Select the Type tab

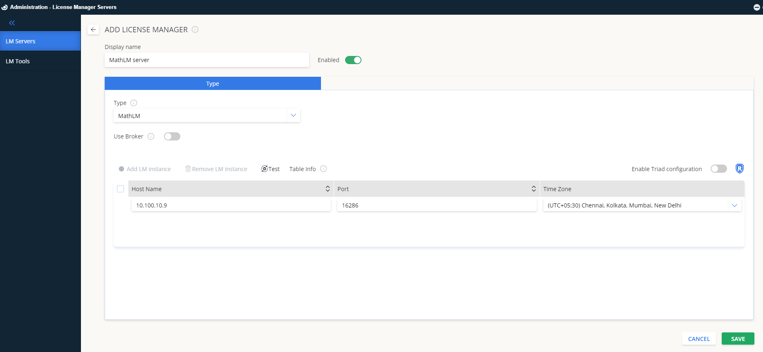[x=213, y=84]
